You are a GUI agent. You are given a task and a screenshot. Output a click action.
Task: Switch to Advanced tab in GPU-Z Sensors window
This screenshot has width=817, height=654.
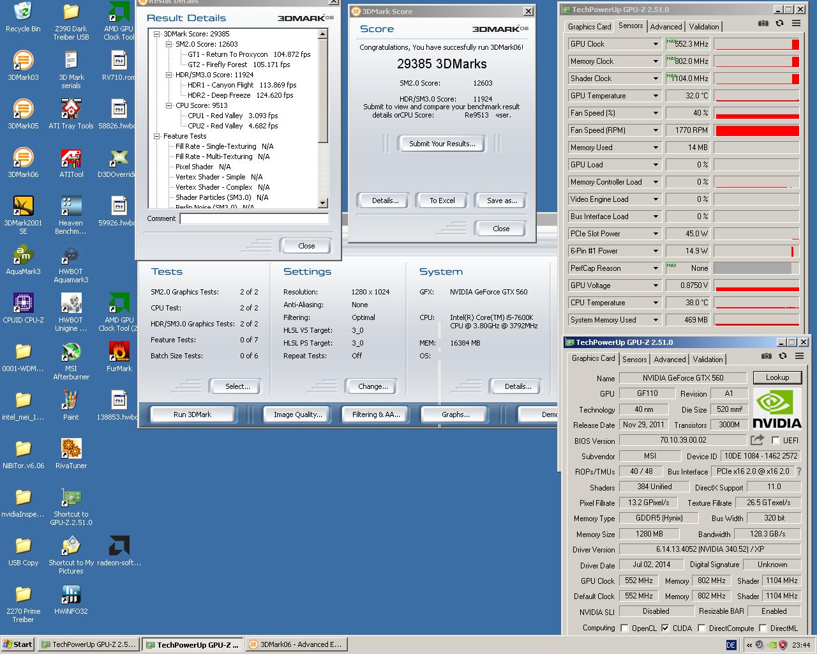pos(666,26)
